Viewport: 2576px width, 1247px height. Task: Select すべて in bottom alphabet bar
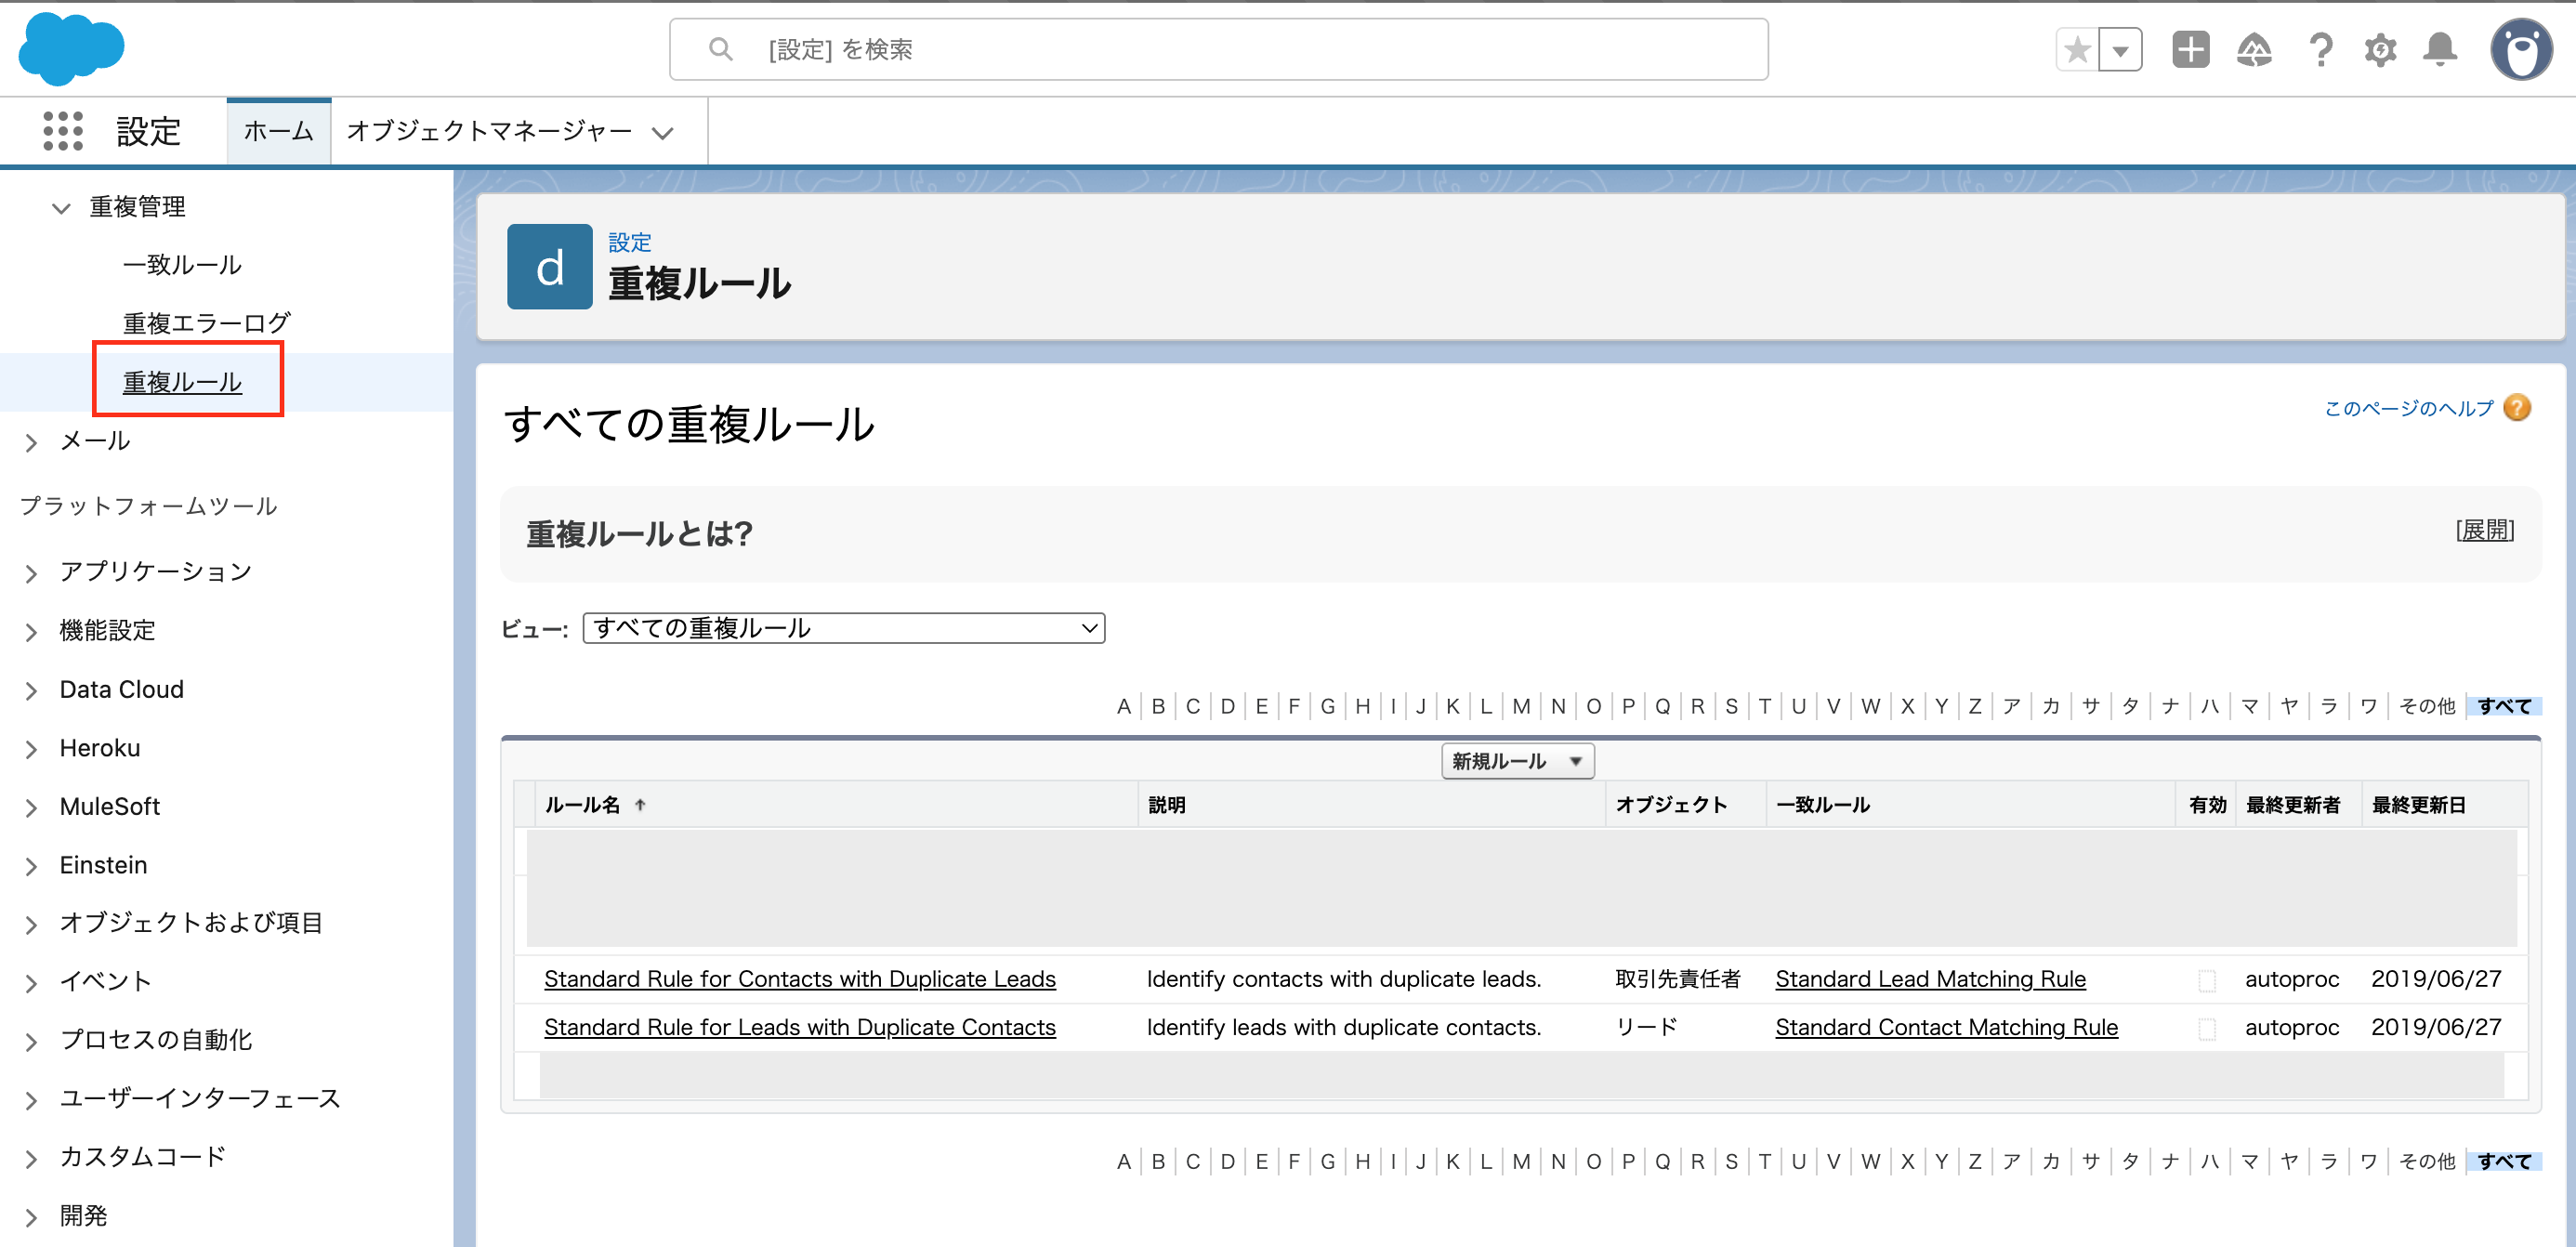pyautogui.click(x=2504, y=1161)
